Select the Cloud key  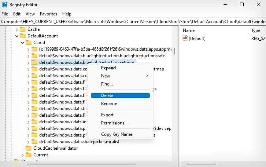39,43
